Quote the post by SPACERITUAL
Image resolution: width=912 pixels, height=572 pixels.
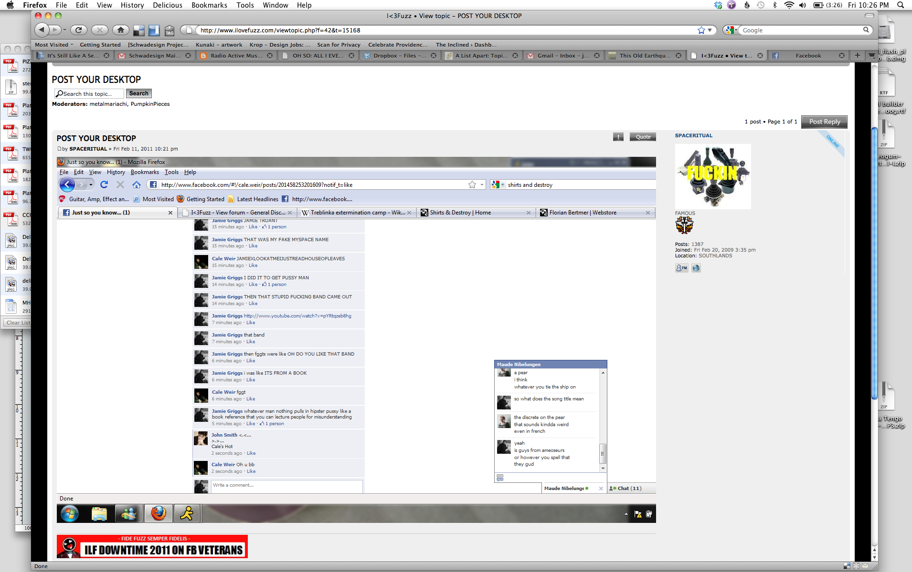643,137
